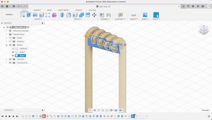The image size is (212, 120).
Task: Activate radio button beside light bulb v6
Action: 28,27
